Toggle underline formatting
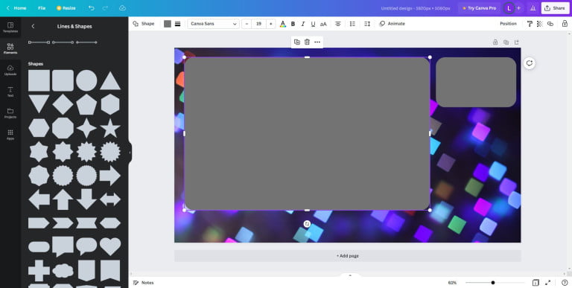The image size is (572, 288). coord(313,24)
